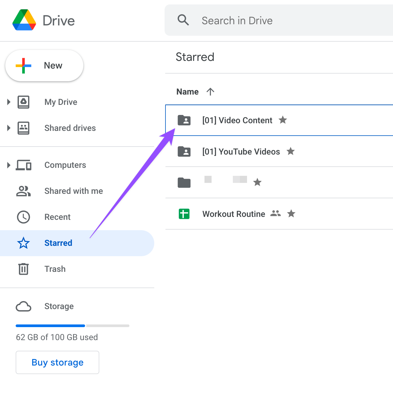
Task: Click star beside [01] YouTube Videos
Action: pos(290,151)
